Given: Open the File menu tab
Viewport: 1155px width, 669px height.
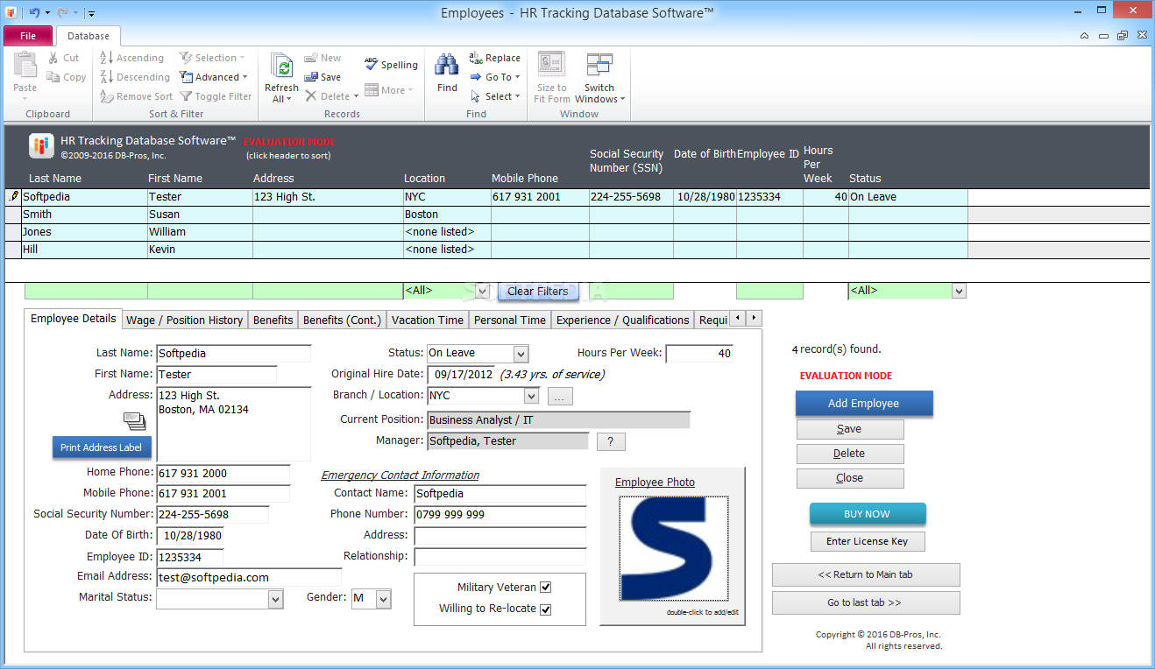Looking at the screenshot, I should pyautogui.click(x=28, y=36).
